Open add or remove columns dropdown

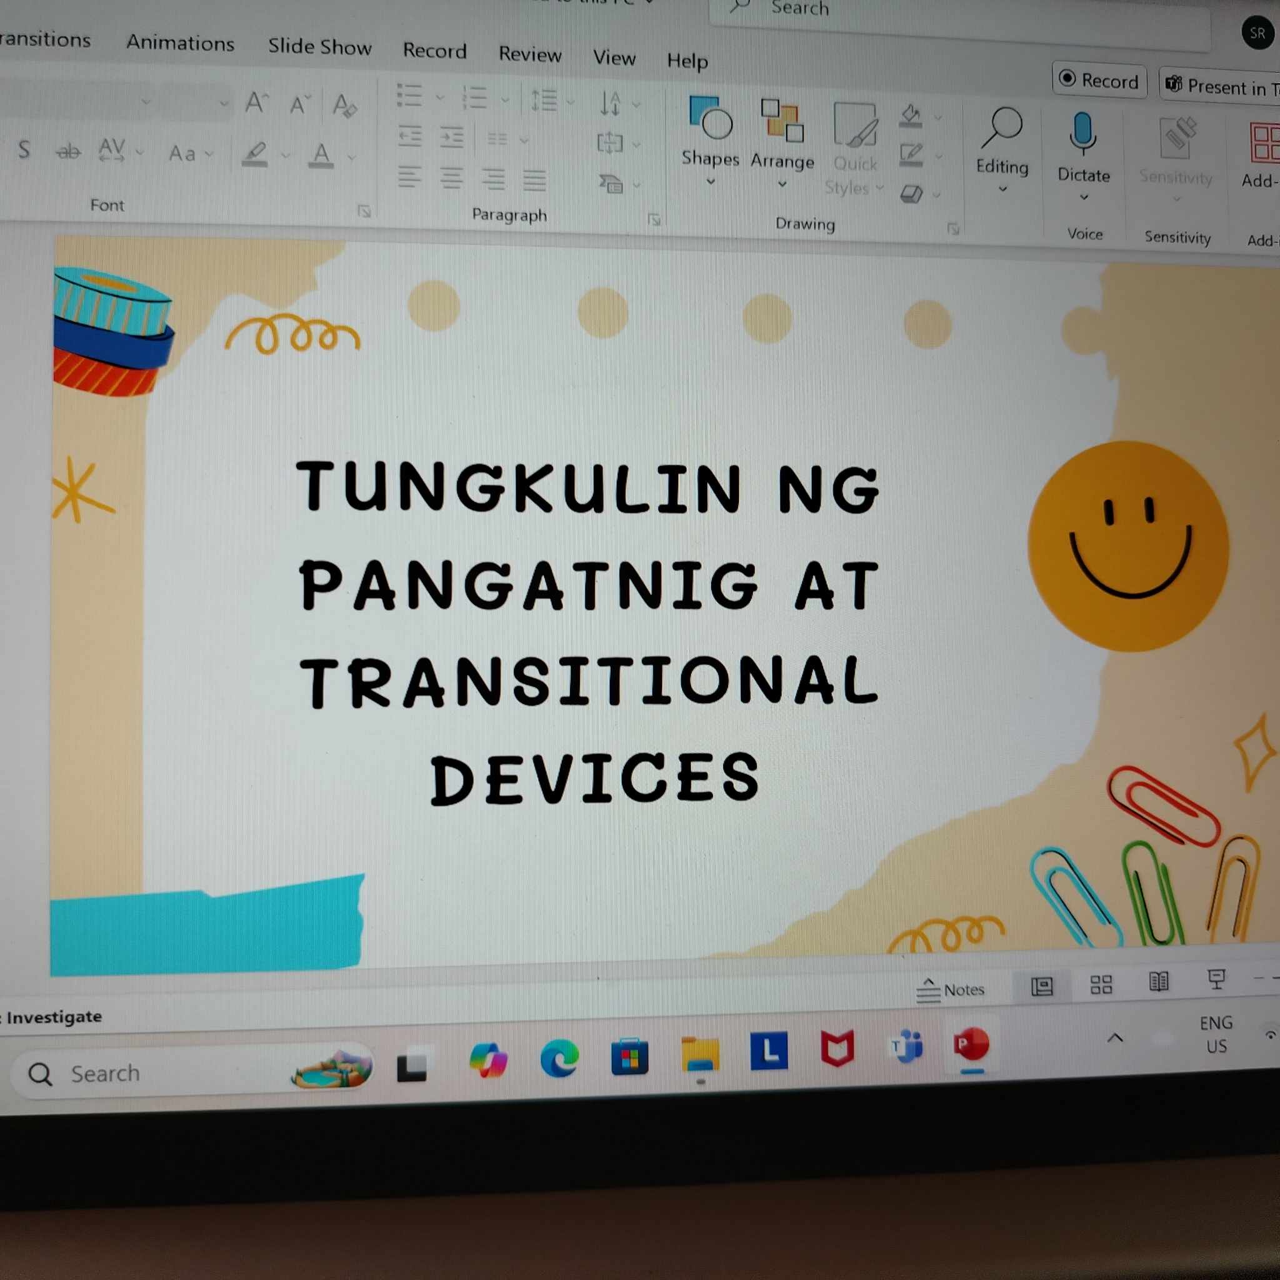507,139
